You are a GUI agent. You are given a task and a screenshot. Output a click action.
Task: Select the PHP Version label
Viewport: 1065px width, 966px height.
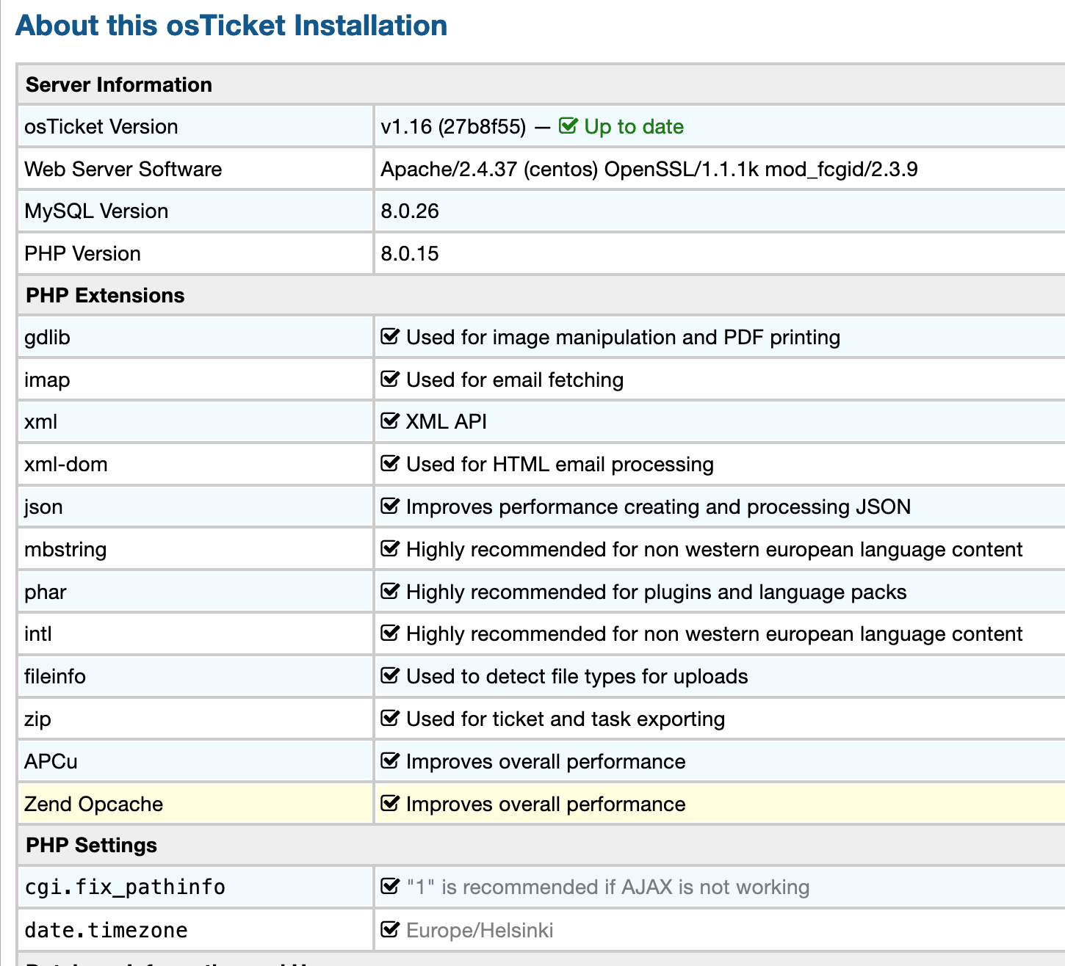[82, 253]
